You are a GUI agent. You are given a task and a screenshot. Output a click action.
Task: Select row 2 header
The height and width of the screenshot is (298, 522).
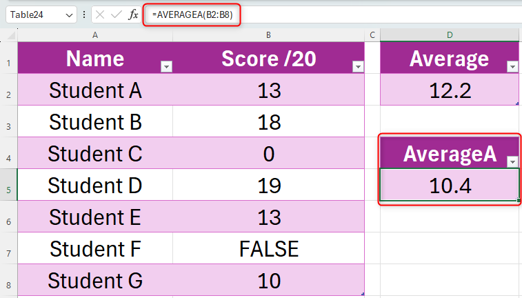pos(9,90)
